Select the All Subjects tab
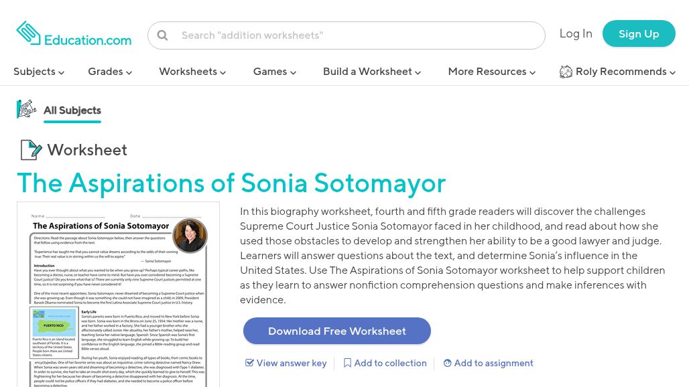The height and width of the screenshot is (387, 689). click(x=72, y=110)
